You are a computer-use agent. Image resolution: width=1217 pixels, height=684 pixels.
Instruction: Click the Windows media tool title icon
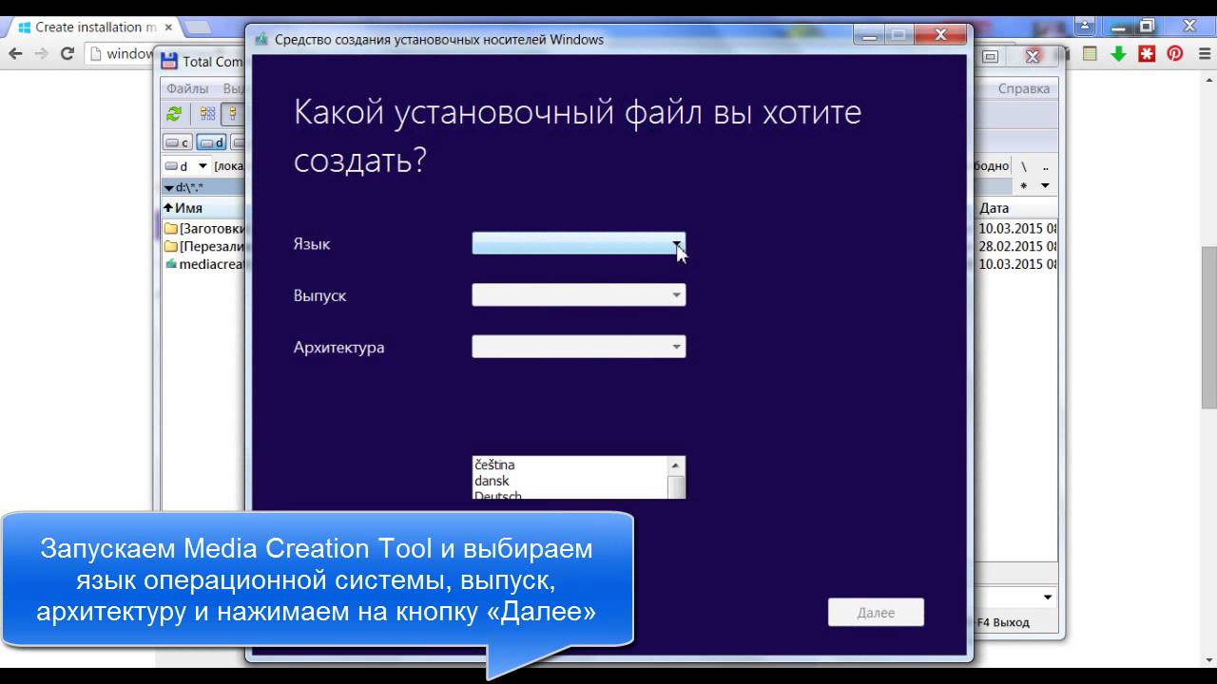tap(261, 39)
